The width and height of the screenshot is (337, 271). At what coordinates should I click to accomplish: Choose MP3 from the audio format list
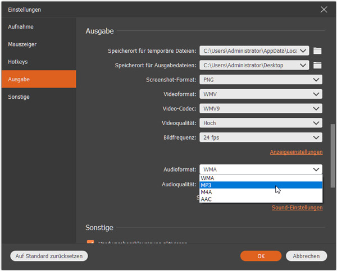(261, 185)
